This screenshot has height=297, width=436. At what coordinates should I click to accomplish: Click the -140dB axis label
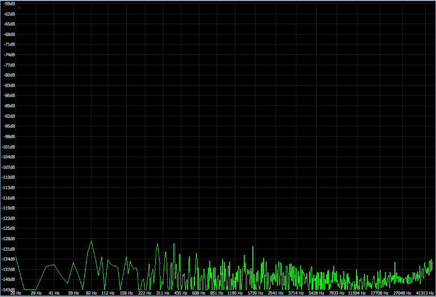pos(9,280)
